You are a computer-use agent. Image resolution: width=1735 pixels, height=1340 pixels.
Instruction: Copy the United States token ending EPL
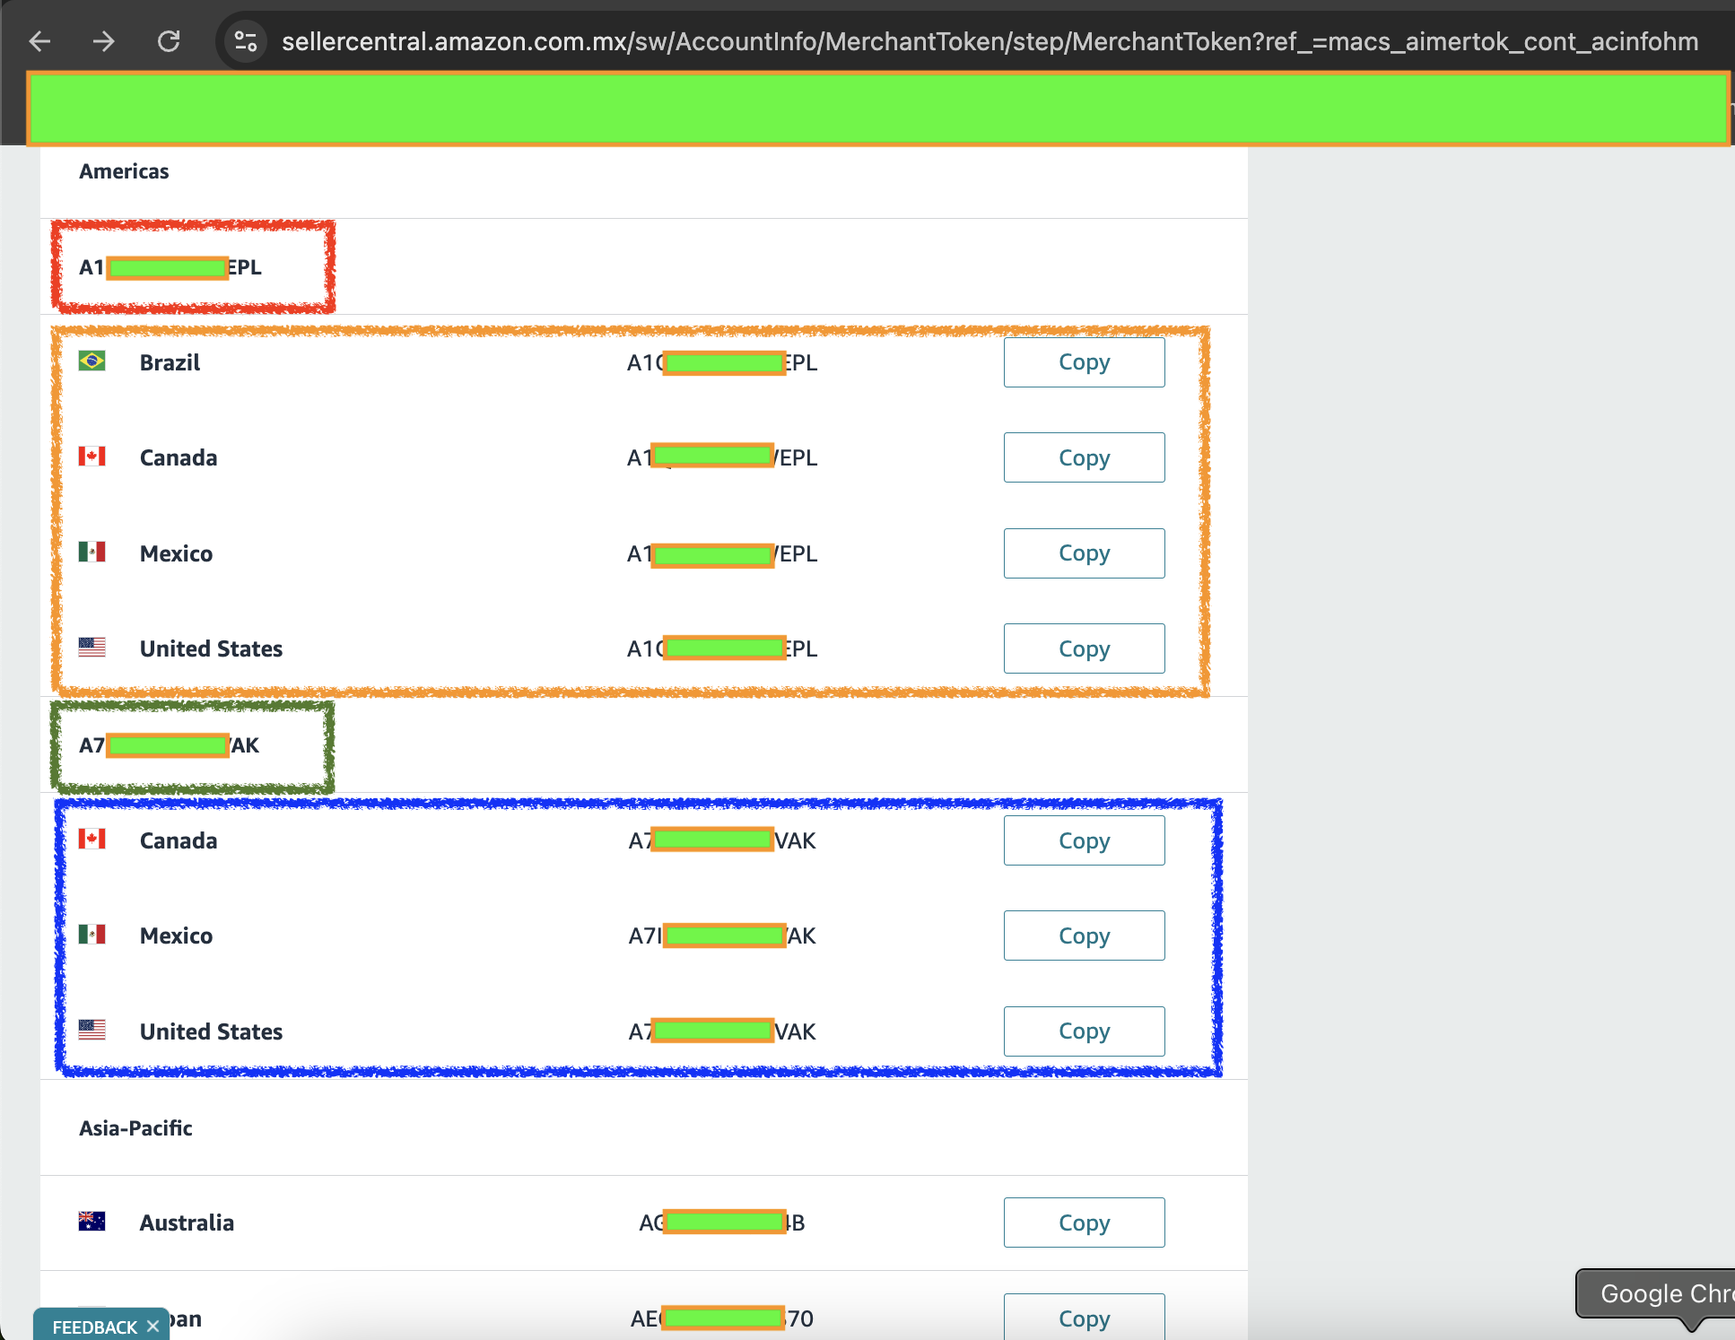[x=1084, y=648]
